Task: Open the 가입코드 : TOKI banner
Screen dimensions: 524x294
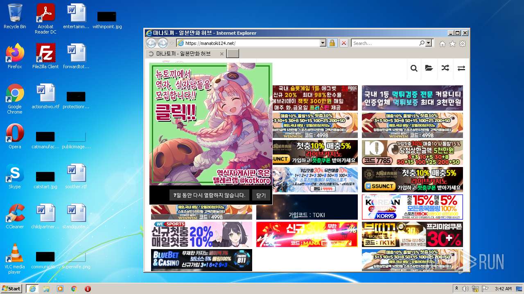Action: click(307, 207)
